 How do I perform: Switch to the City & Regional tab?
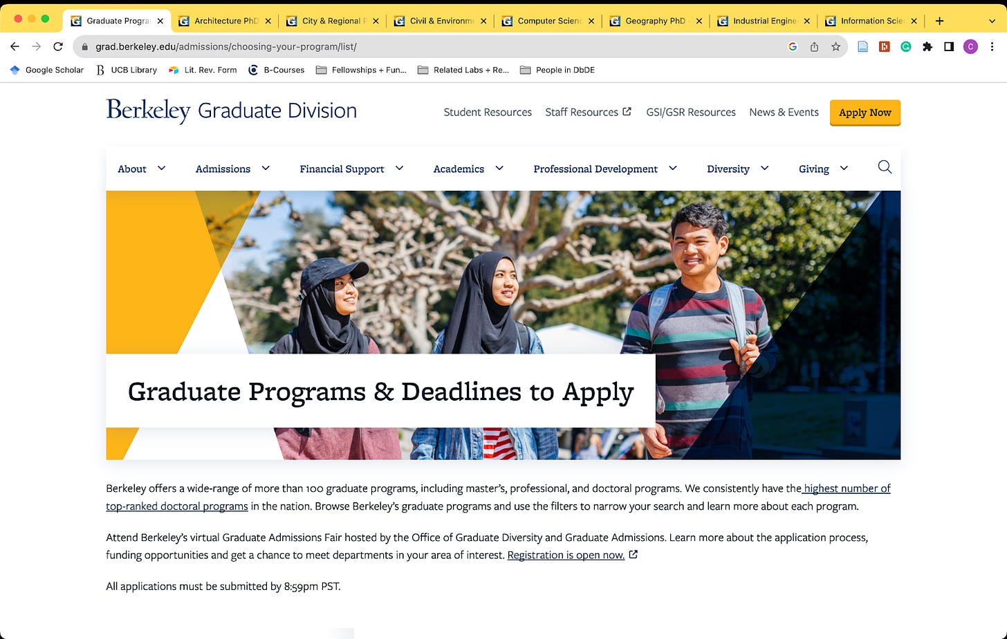click(332, 21)
